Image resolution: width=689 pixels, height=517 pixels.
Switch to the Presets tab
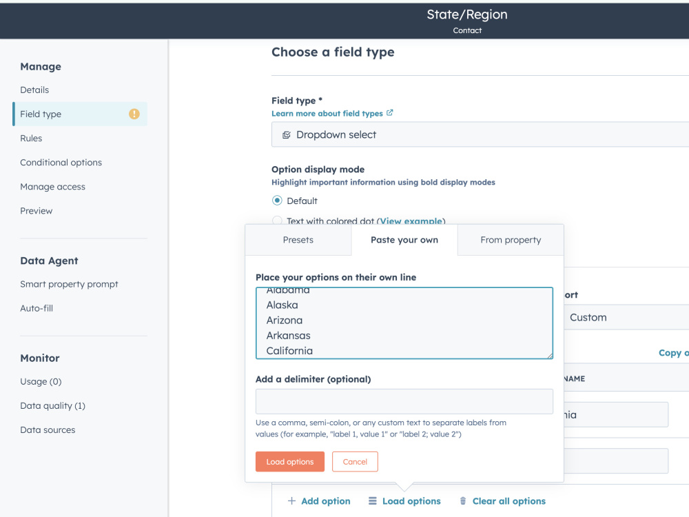(298, 240)
